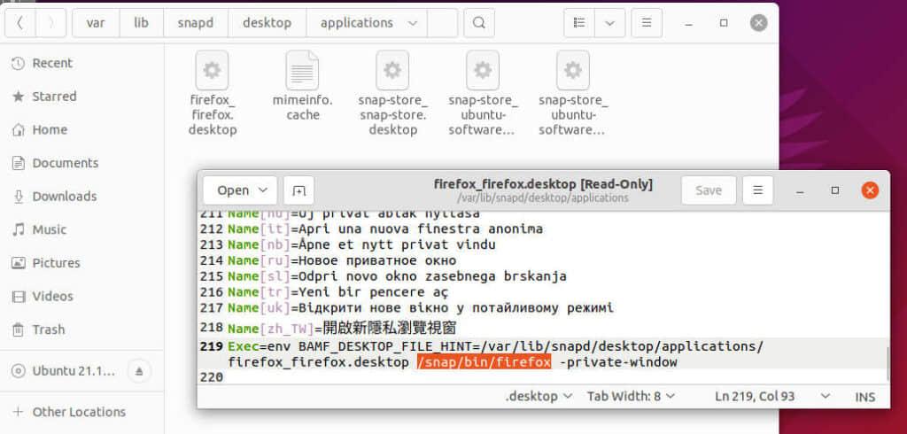
Task: Click the snapd path breadcrumb
Action: (x=196, y=22)
